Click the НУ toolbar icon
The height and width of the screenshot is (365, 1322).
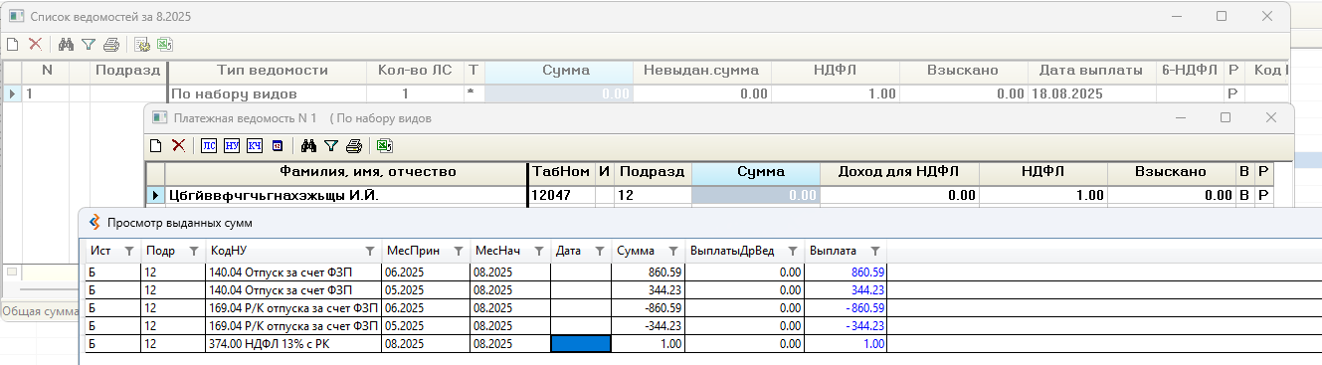pos(231,145)
